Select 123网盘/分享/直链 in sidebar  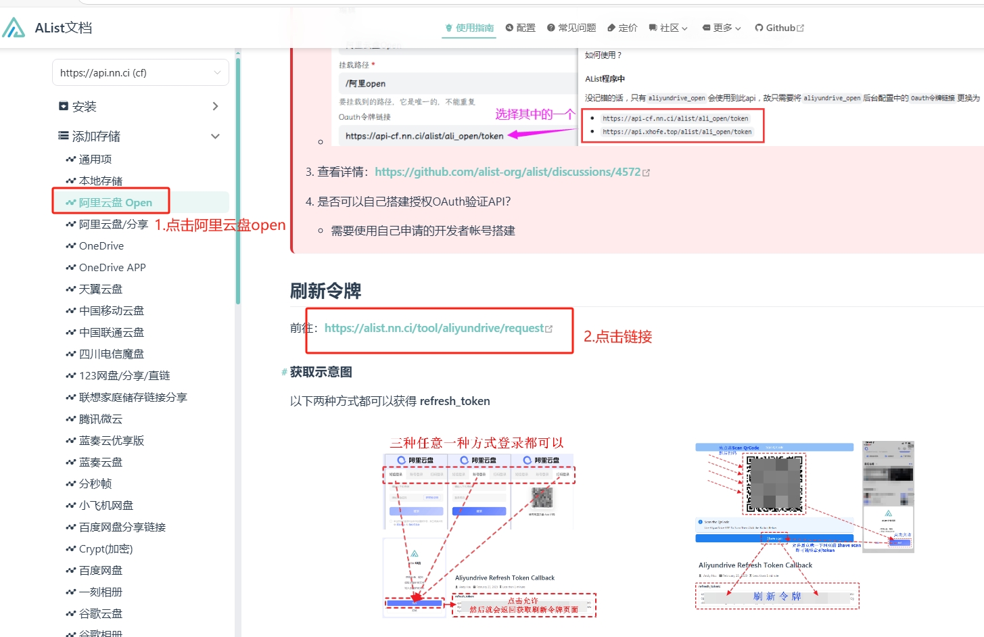tap(124, 375)
